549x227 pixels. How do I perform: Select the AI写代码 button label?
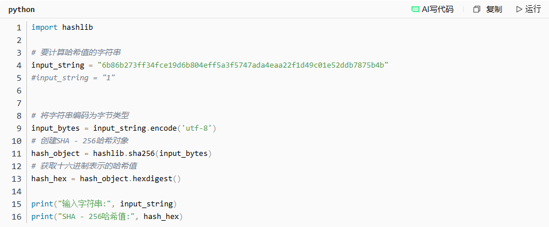tap(438, 9)
